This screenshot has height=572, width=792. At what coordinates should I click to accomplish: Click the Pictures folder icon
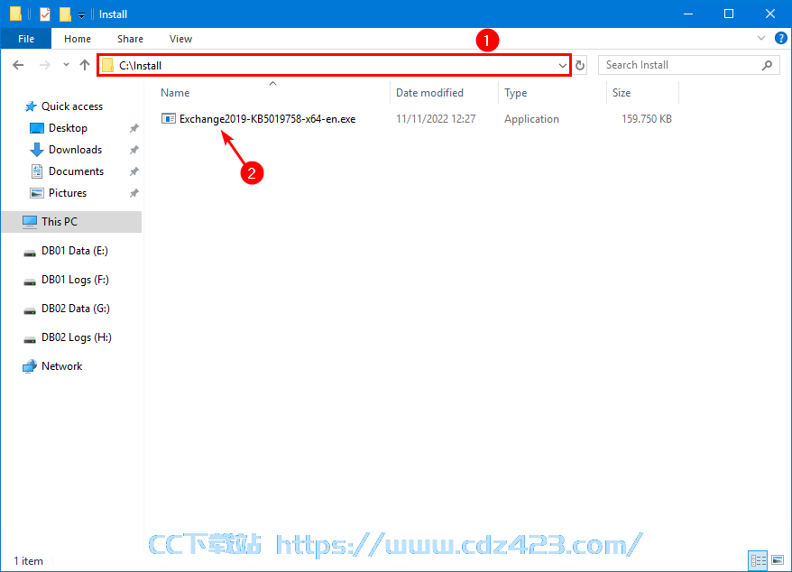pos(37,193)
